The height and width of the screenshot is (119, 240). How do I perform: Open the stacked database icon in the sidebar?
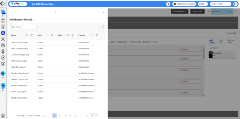[3, 39]
